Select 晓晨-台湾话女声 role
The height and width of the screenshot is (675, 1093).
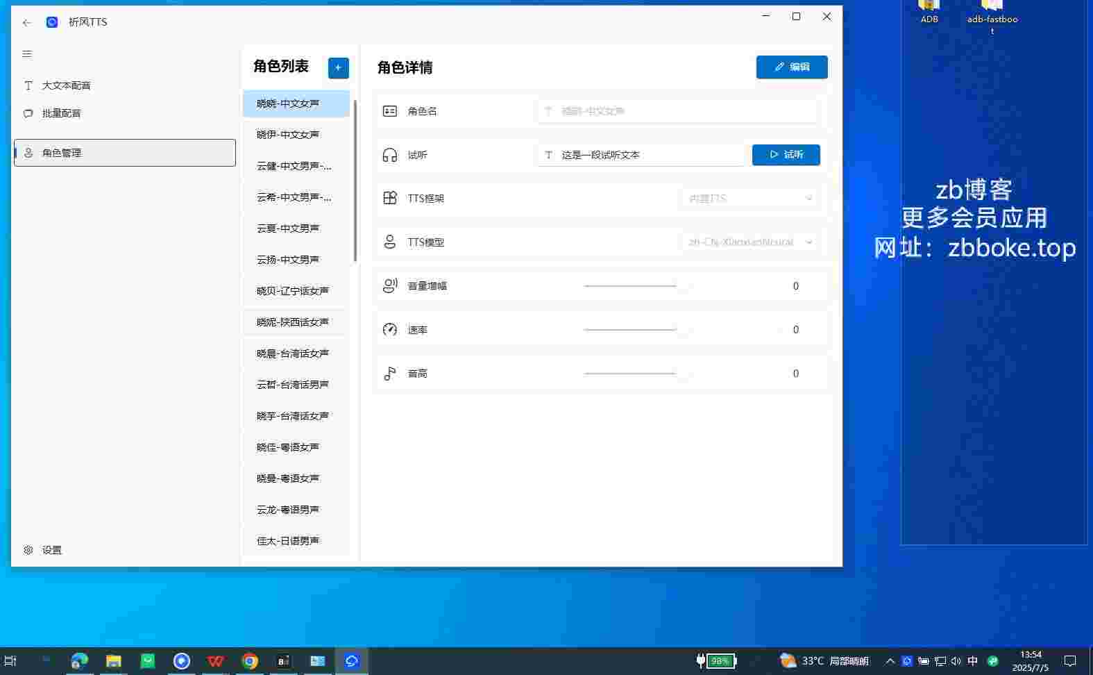[x=296, y=353]
